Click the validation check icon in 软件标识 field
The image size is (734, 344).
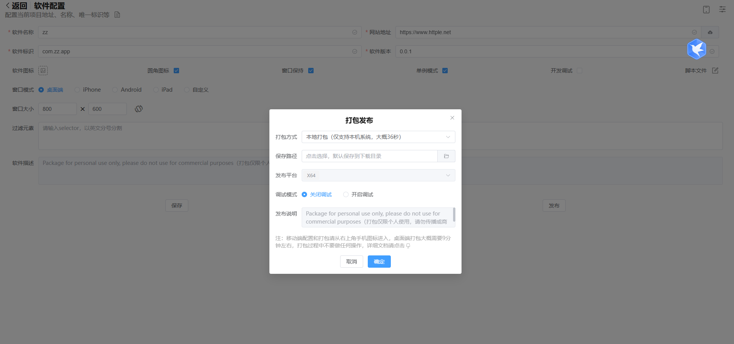(x=355, y=51)
